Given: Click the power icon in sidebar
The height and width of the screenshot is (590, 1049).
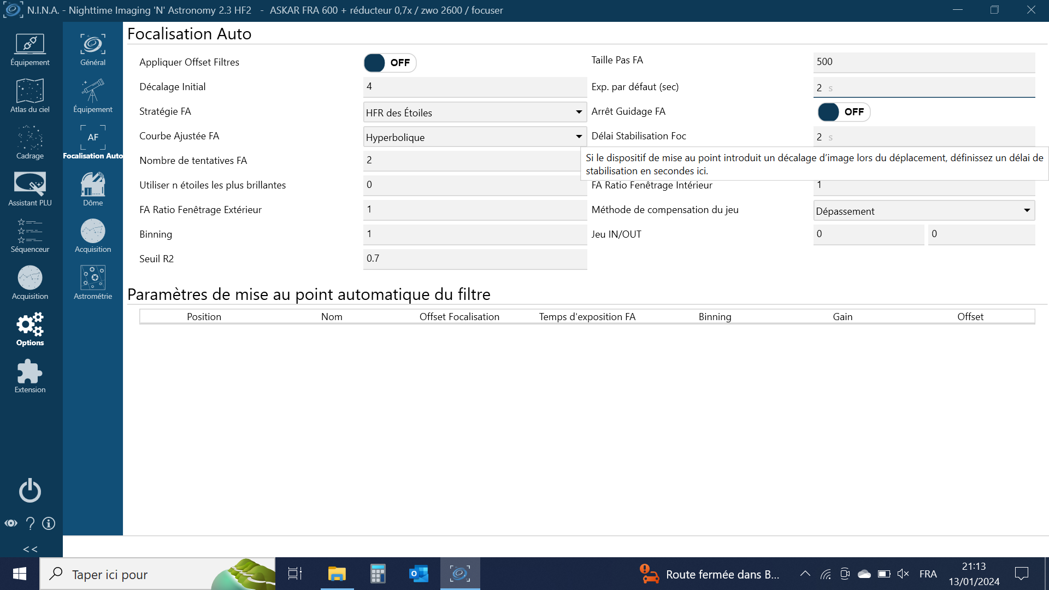Looking at the screenshot, I should click(x=30, y=490).
